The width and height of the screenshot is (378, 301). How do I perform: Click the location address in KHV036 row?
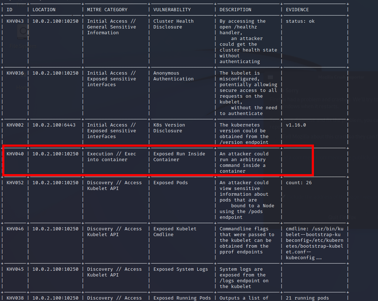[x=55, y=73]
